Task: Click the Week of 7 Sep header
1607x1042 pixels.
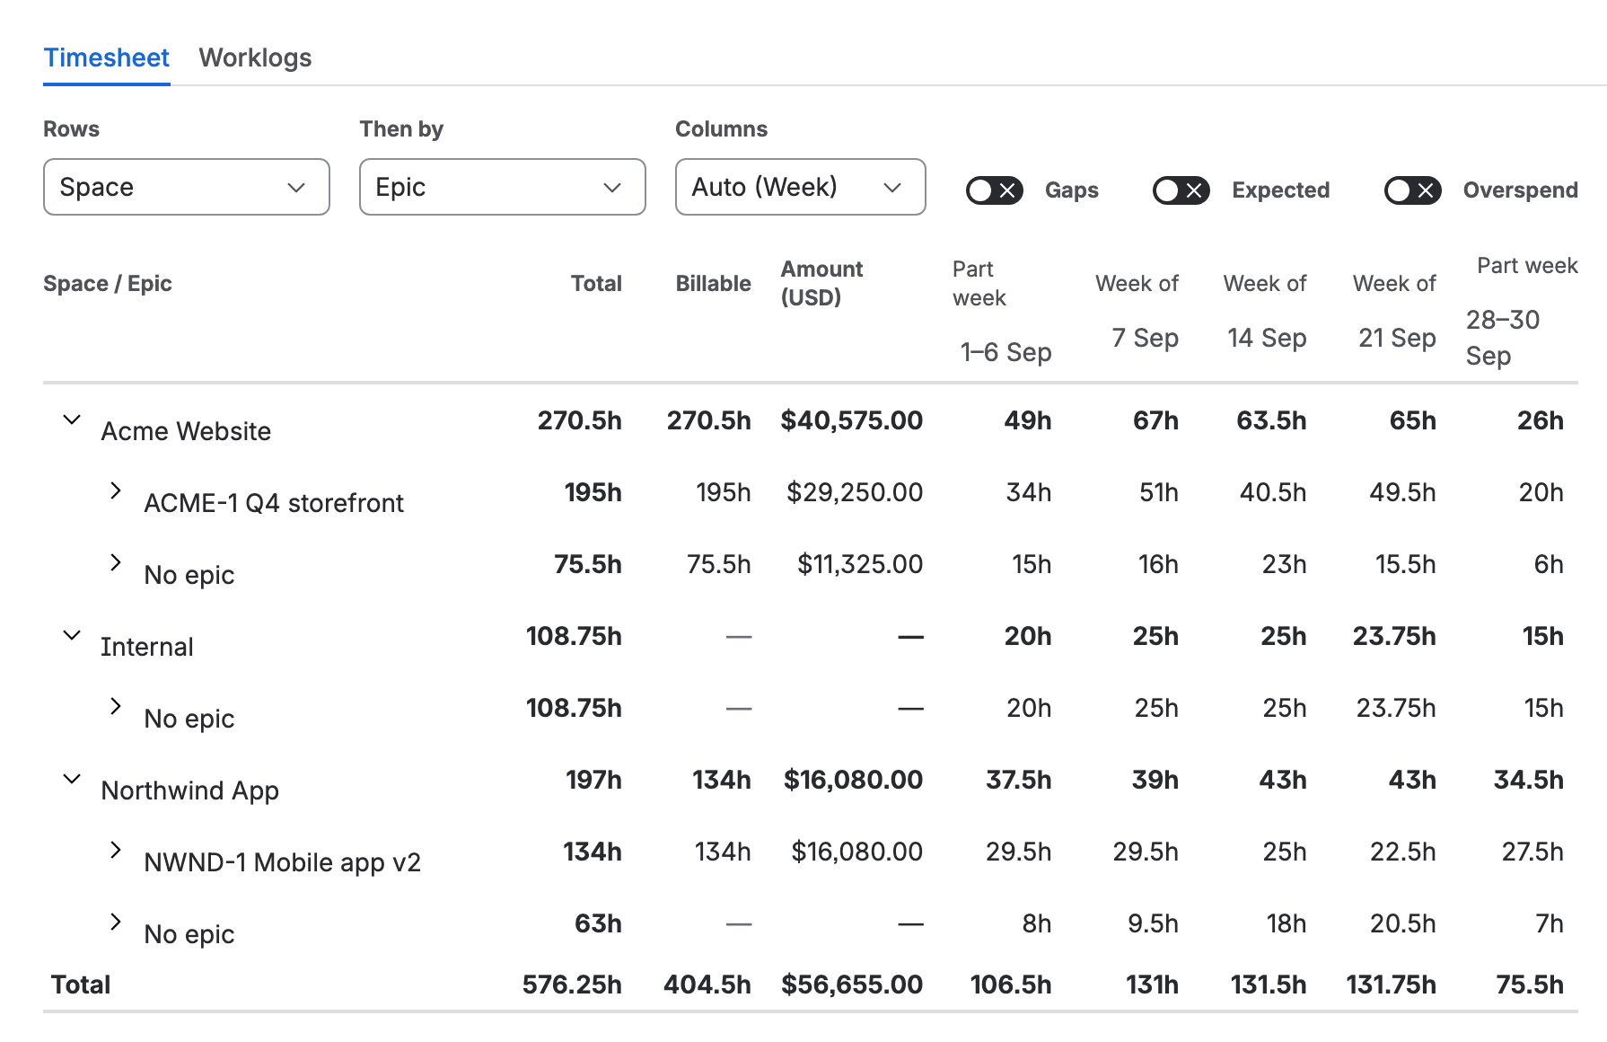Action: coord(1137,311)
